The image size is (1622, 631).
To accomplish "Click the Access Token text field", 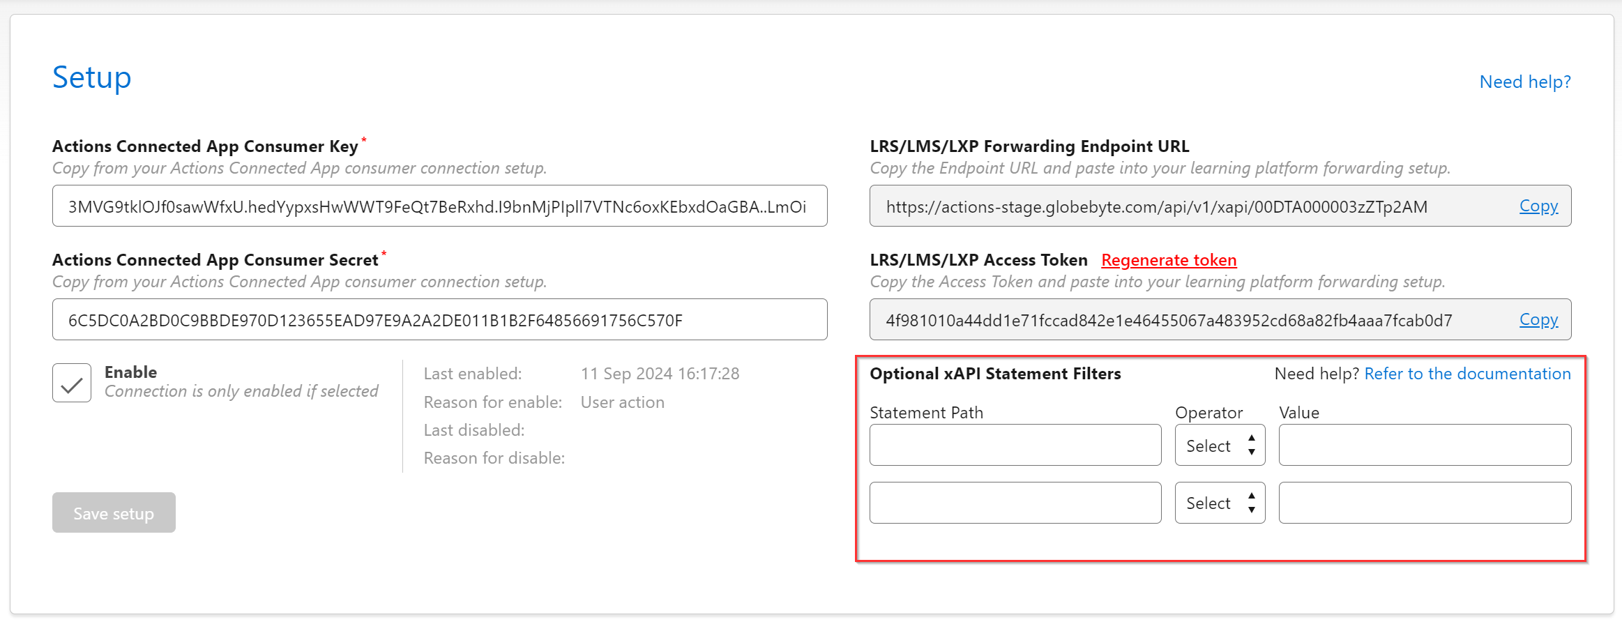I will (1185, 320).
